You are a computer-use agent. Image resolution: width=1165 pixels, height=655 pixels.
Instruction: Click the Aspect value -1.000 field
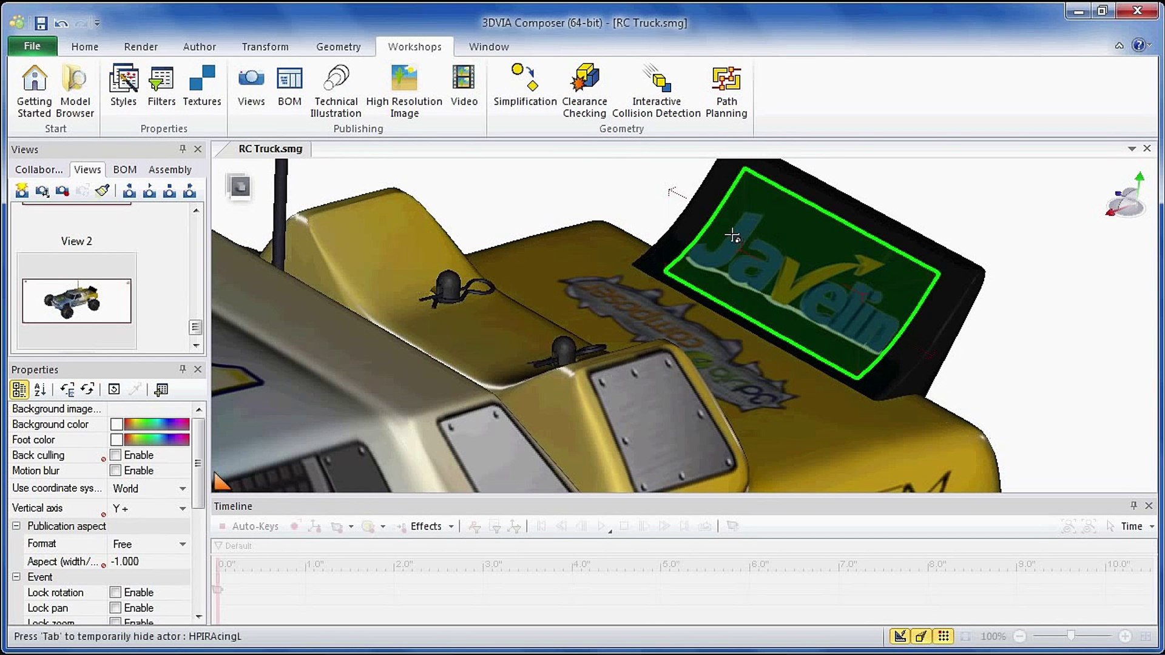149,562
